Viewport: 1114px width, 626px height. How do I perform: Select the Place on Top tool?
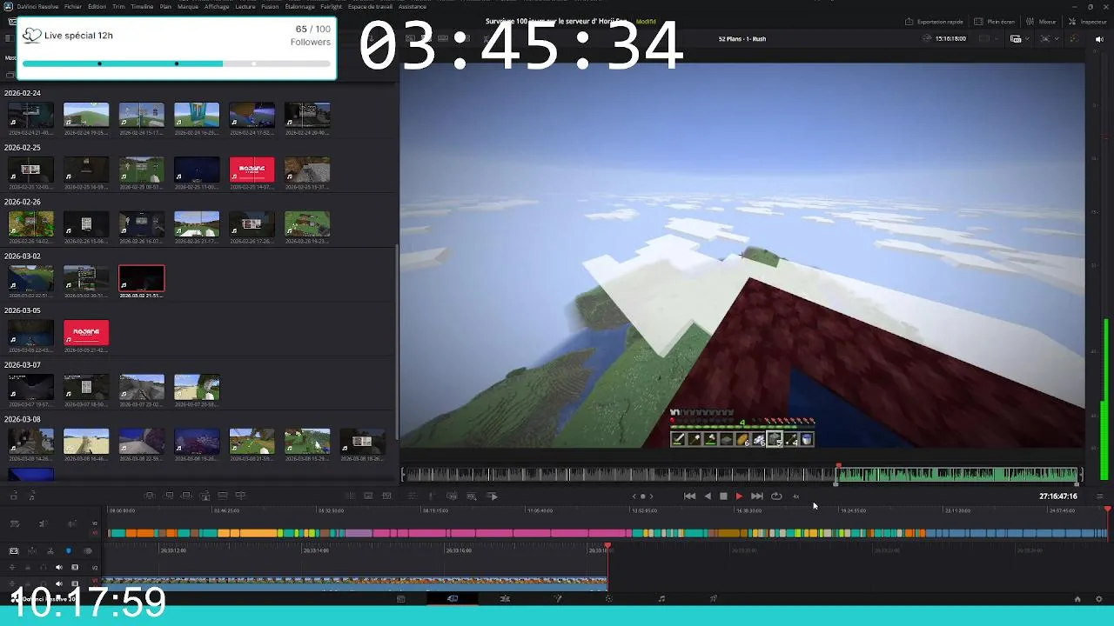coord(223,496)
